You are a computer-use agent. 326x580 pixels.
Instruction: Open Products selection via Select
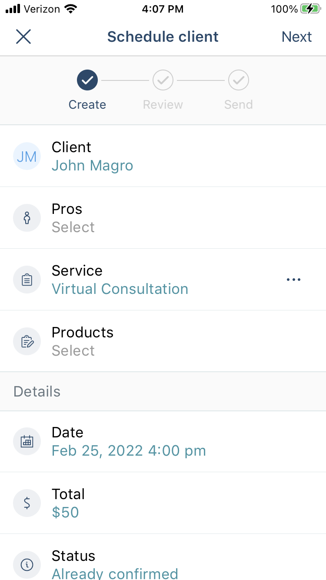coord(73,350)
